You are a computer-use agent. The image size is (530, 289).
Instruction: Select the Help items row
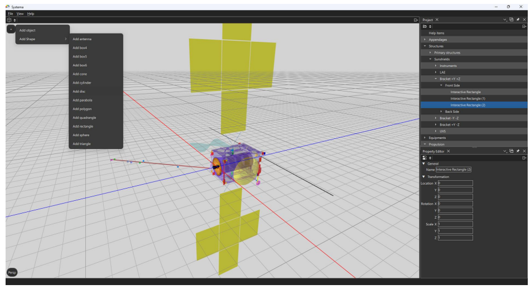coord(474,33)
